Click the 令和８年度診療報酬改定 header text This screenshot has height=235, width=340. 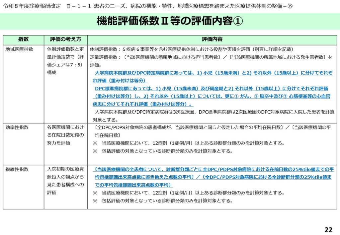pos(32,6)
